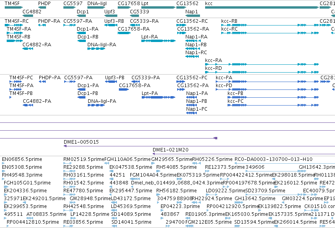The width and height of the screenshot is (335, 228).
Task: Select the RP004412810.5prime EST label
Action: (x=33, y=222)
